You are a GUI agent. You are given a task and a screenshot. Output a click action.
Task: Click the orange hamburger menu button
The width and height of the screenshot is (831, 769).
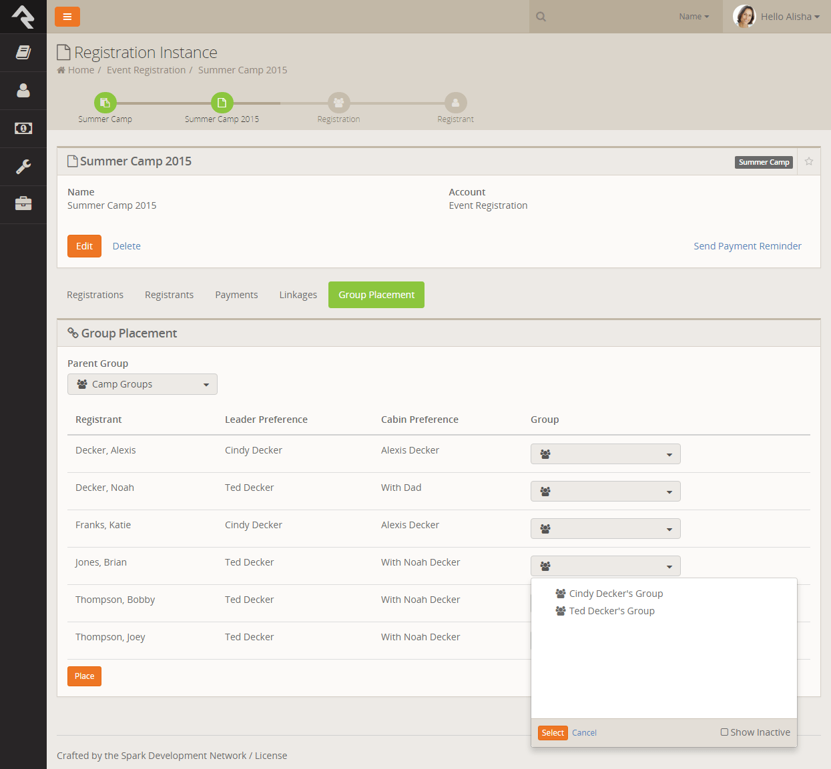(x=67, y=17)
